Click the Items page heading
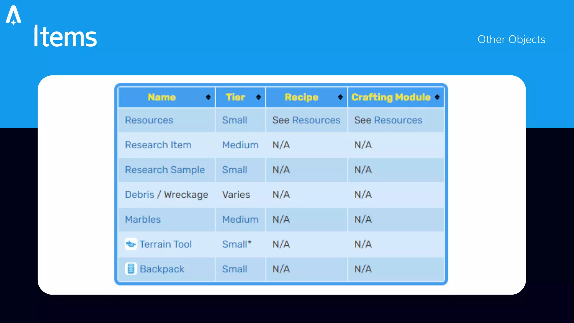 65,36
